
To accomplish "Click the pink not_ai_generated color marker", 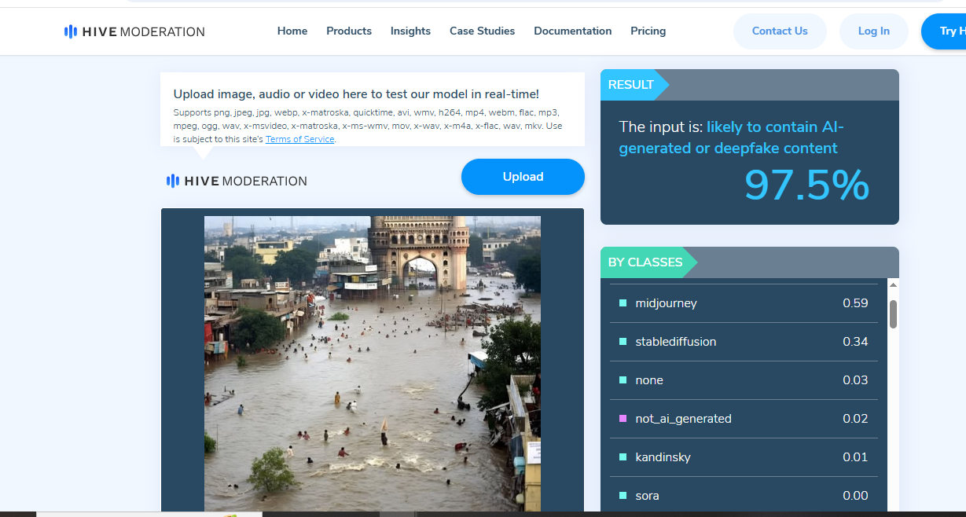I will click(623, 419).
